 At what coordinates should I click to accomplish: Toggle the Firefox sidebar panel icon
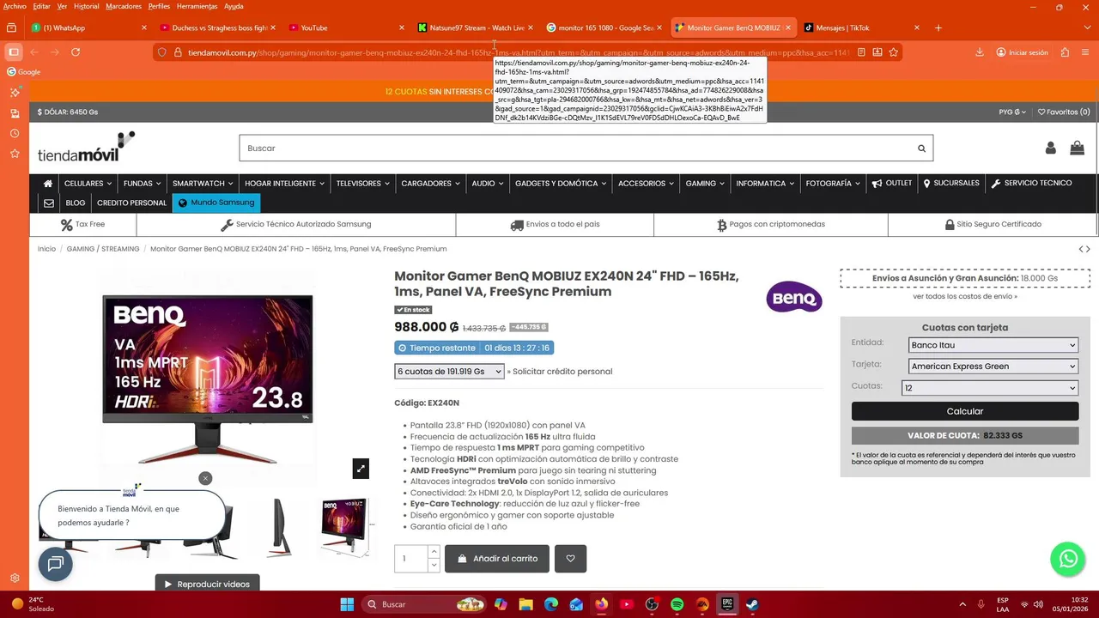pos(14,52)
